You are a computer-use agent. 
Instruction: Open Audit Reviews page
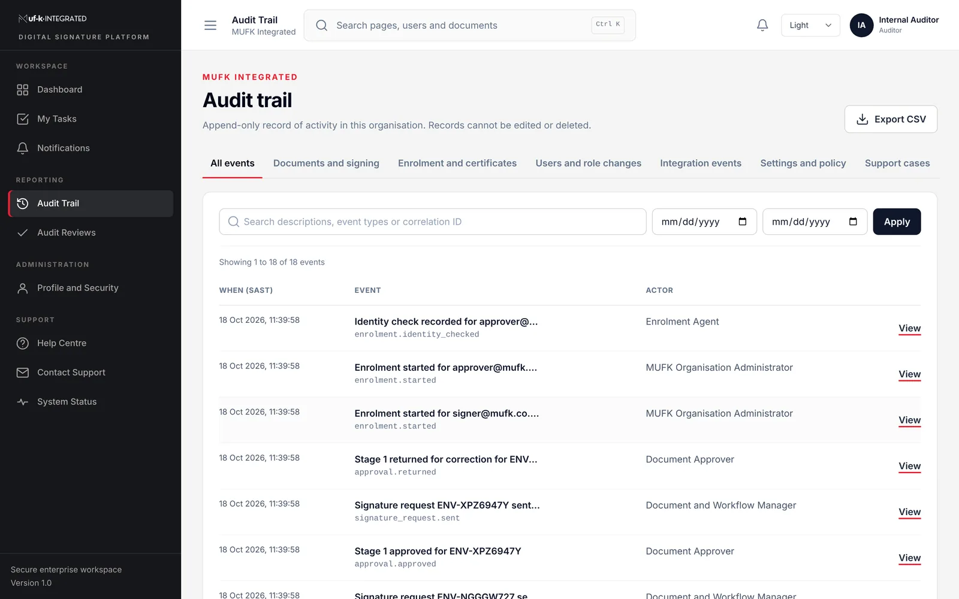(91, 233)
